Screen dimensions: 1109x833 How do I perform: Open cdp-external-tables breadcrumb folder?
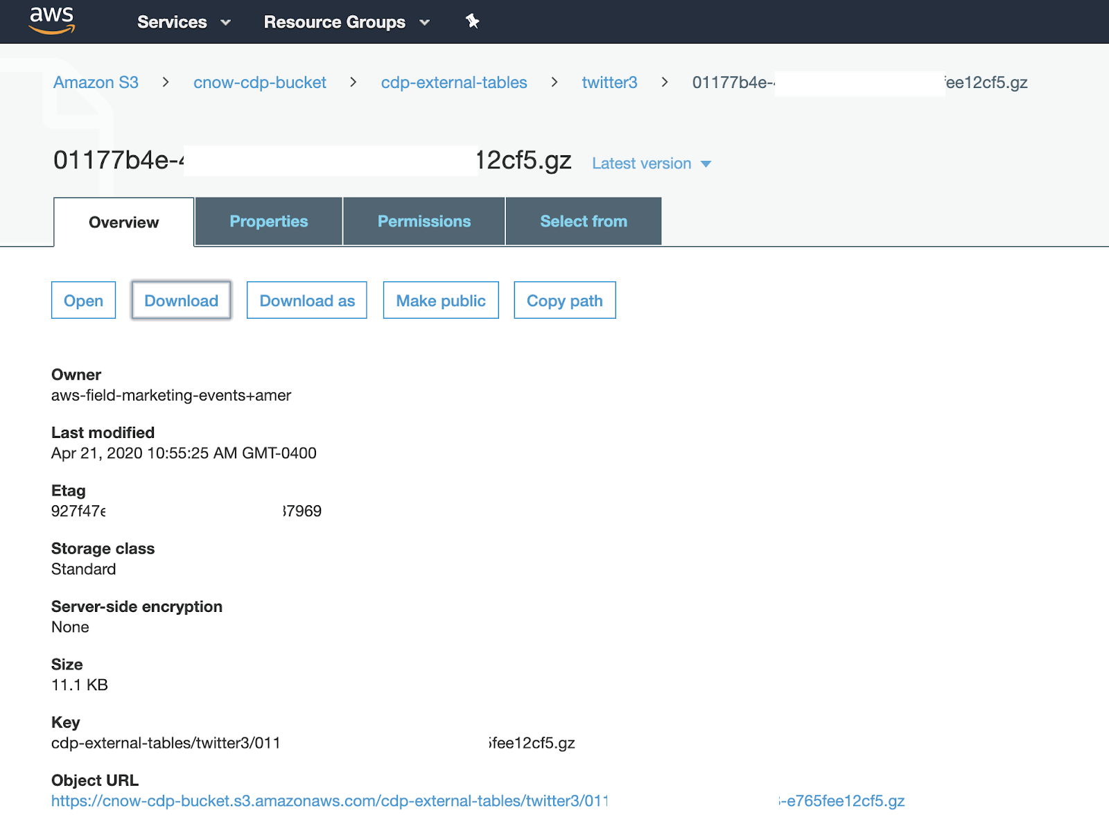click(454, 82)
